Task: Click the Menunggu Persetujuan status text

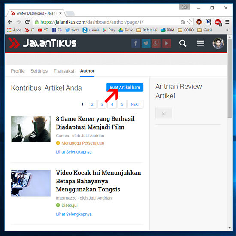Action: (83, 143)
